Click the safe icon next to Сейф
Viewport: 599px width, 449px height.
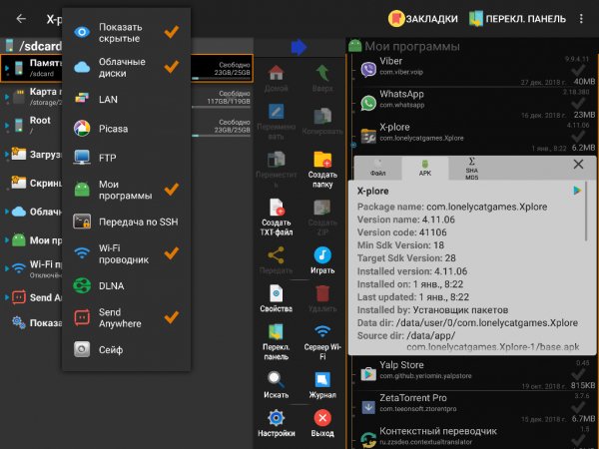coord(82,349)
